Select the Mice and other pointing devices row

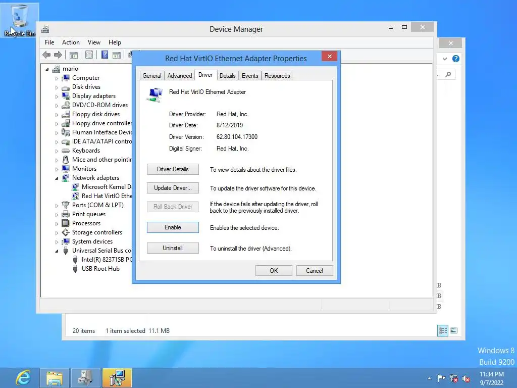[96, 160]
